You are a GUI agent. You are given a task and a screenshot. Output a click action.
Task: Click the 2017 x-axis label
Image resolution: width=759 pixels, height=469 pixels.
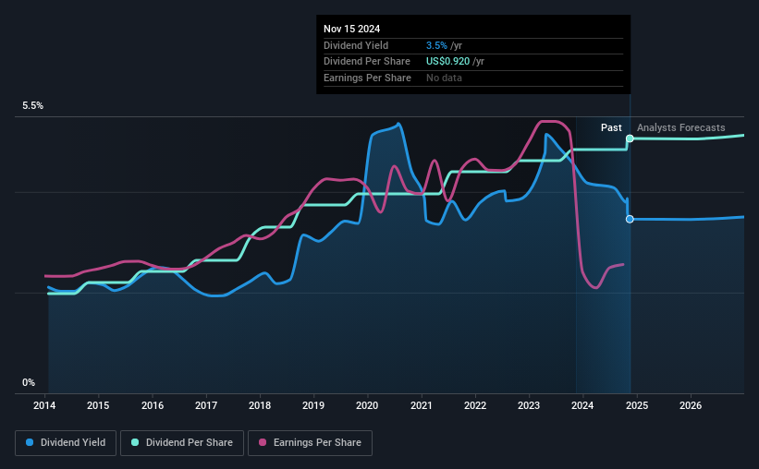click(x=206, y=405)
